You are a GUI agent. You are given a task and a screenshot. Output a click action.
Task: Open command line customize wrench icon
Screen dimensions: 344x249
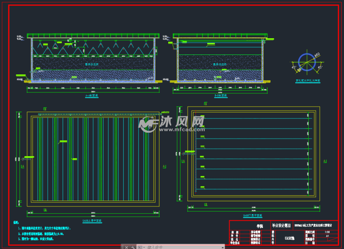[x=132, y=247]
